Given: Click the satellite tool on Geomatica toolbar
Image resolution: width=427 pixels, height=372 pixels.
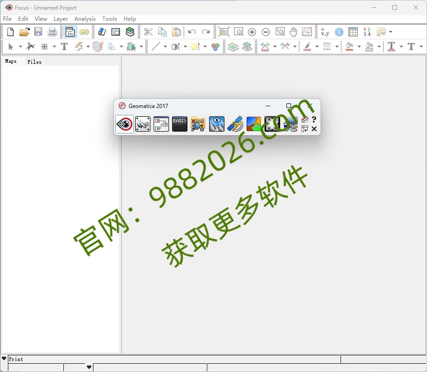Looking at the screenshot, I should (x=235, y=124).
